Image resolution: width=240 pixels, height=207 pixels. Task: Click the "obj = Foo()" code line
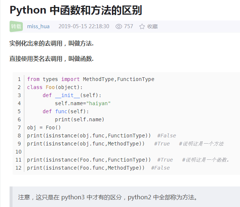click(44, 127)
